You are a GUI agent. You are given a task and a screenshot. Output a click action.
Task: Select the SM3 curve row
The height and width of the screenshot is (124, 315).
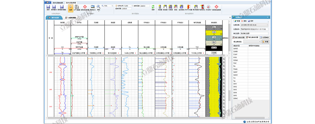(250, 90)
